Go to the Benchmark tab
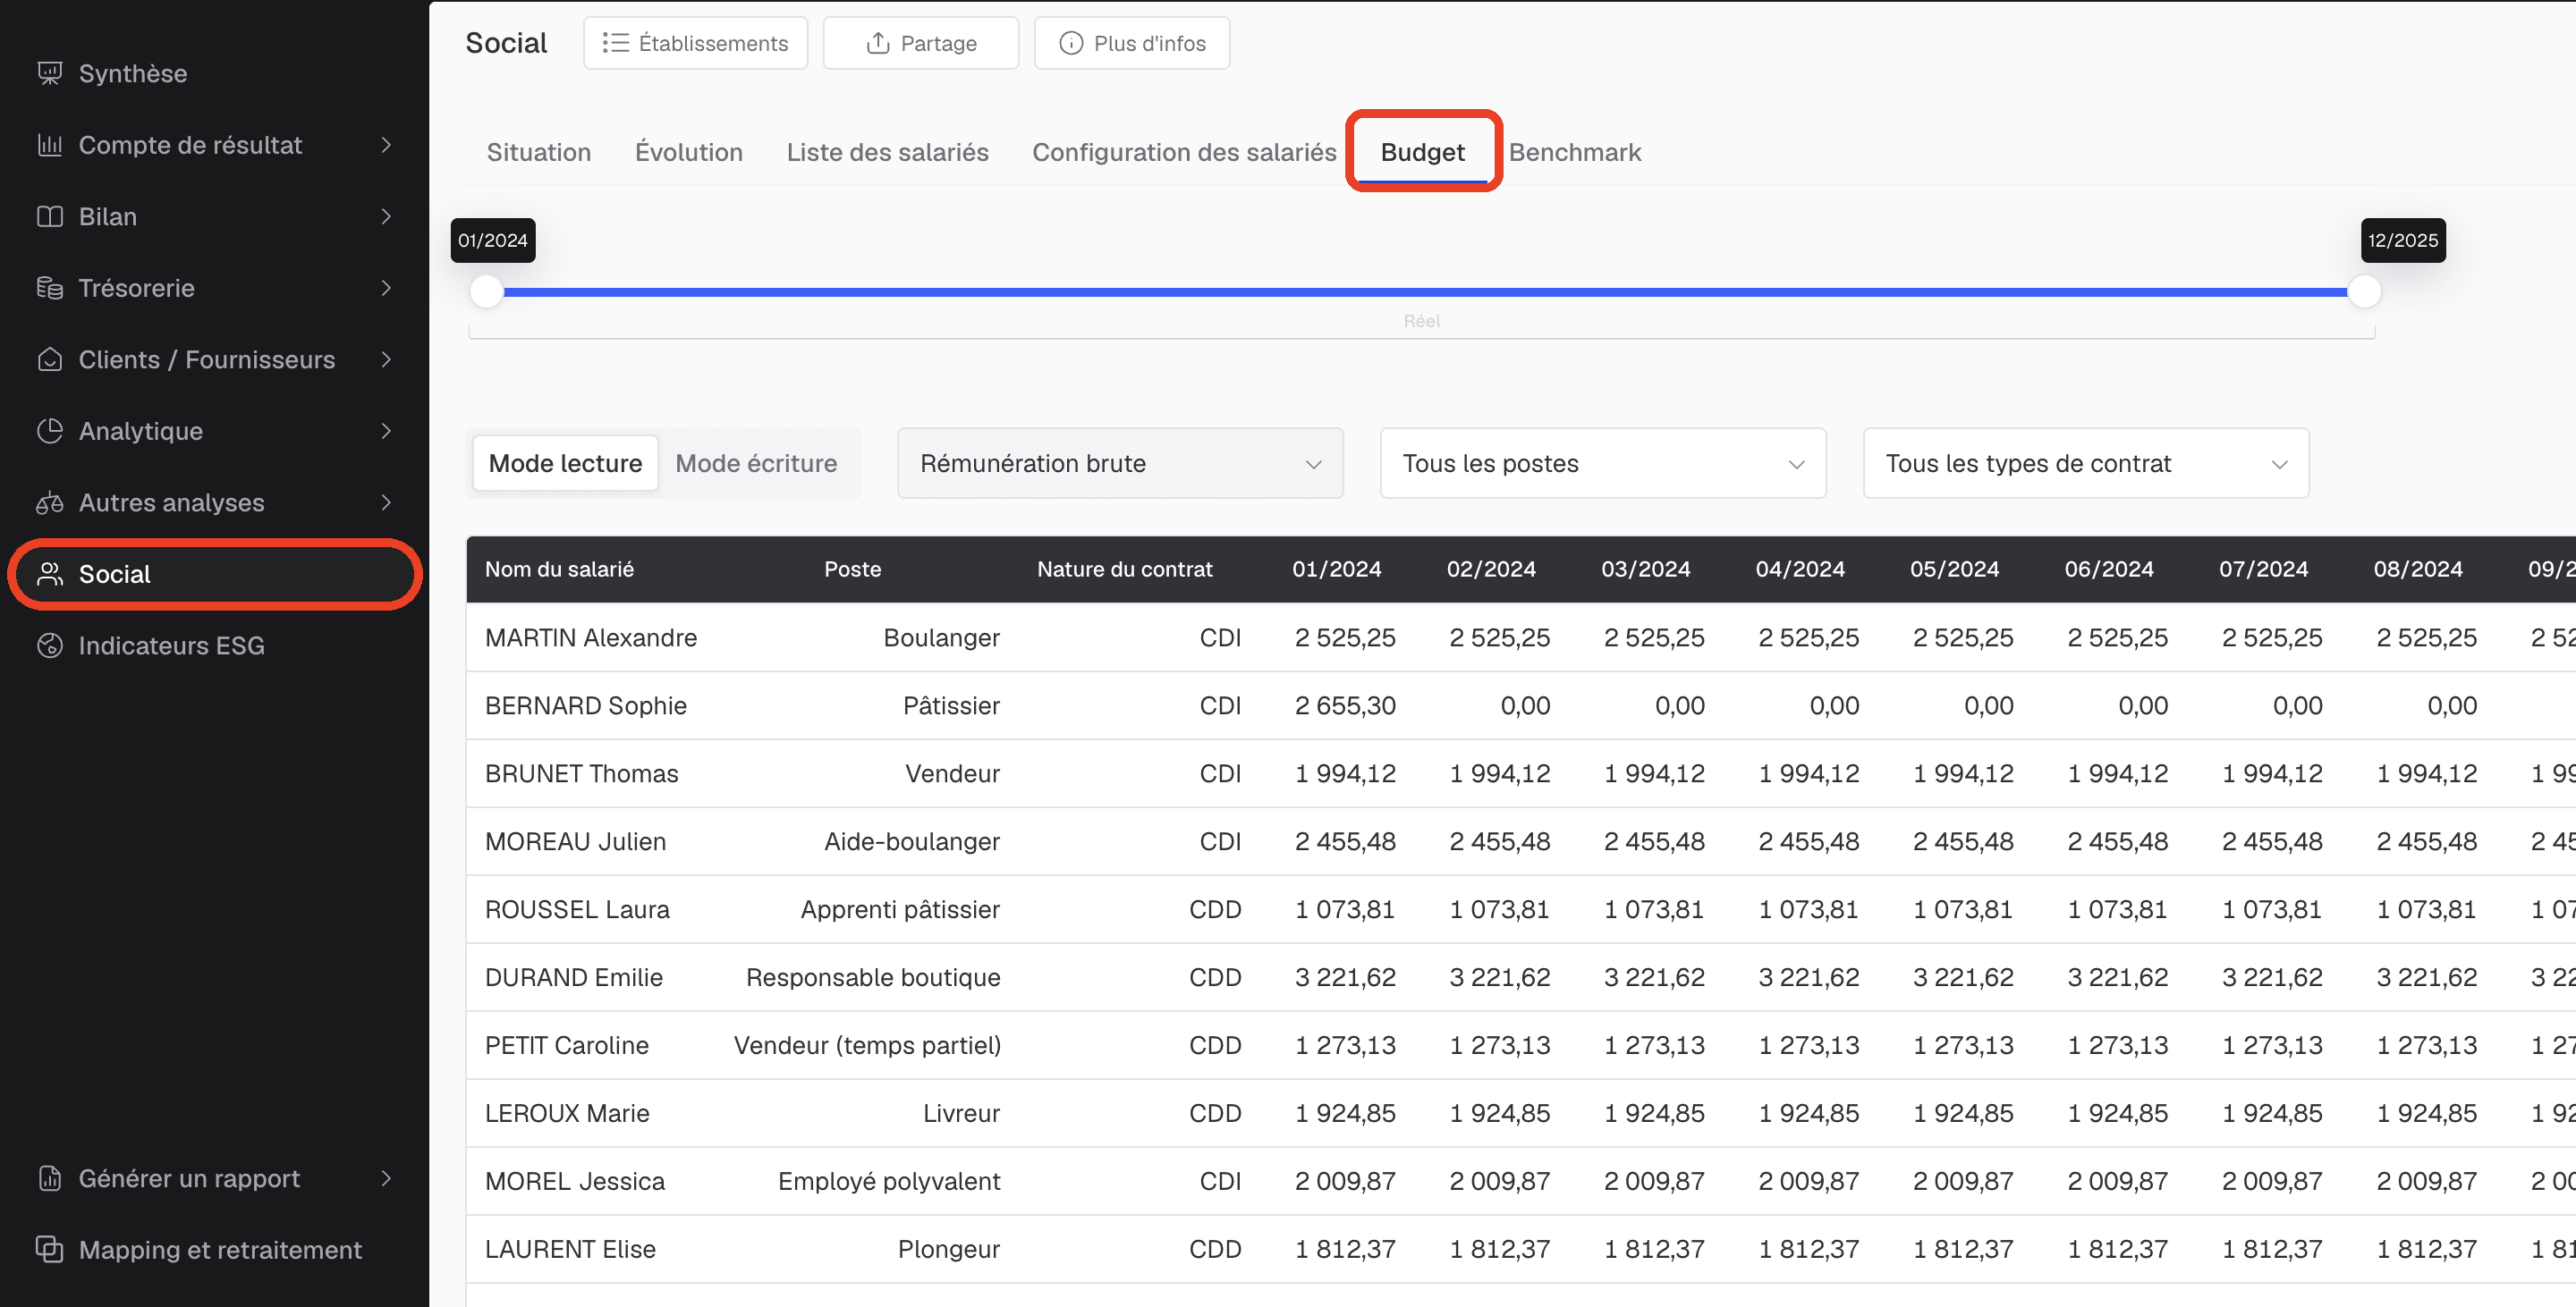The width and height of the screenshot is (2576, 1307). [x=1575, y=152]
